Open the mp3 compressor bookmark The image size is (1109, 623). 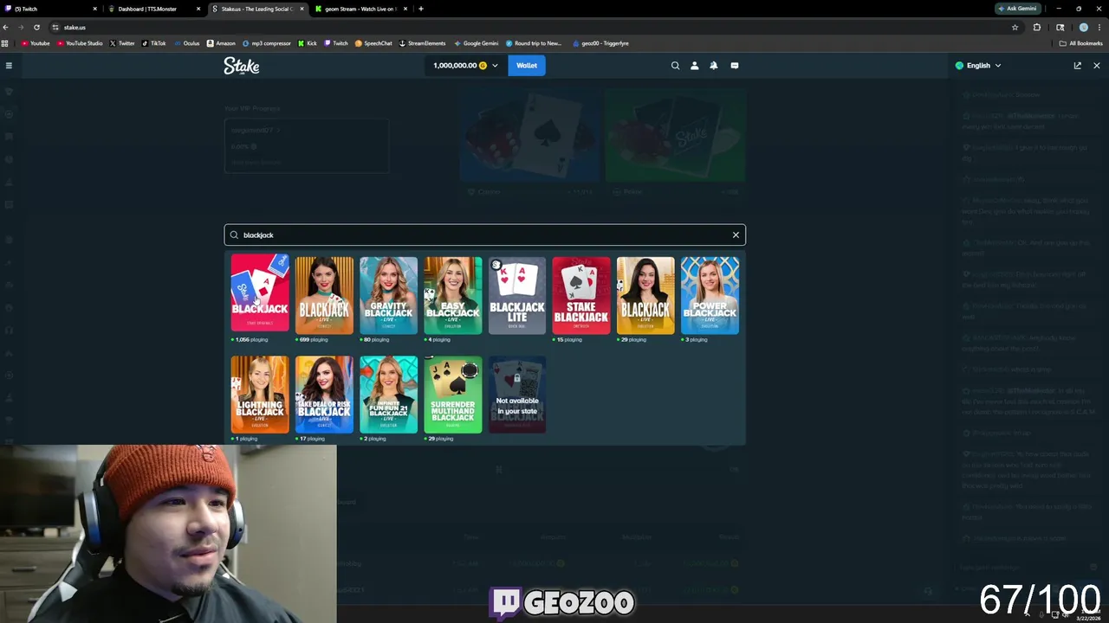pyautogui.click(x=267, y=43)
